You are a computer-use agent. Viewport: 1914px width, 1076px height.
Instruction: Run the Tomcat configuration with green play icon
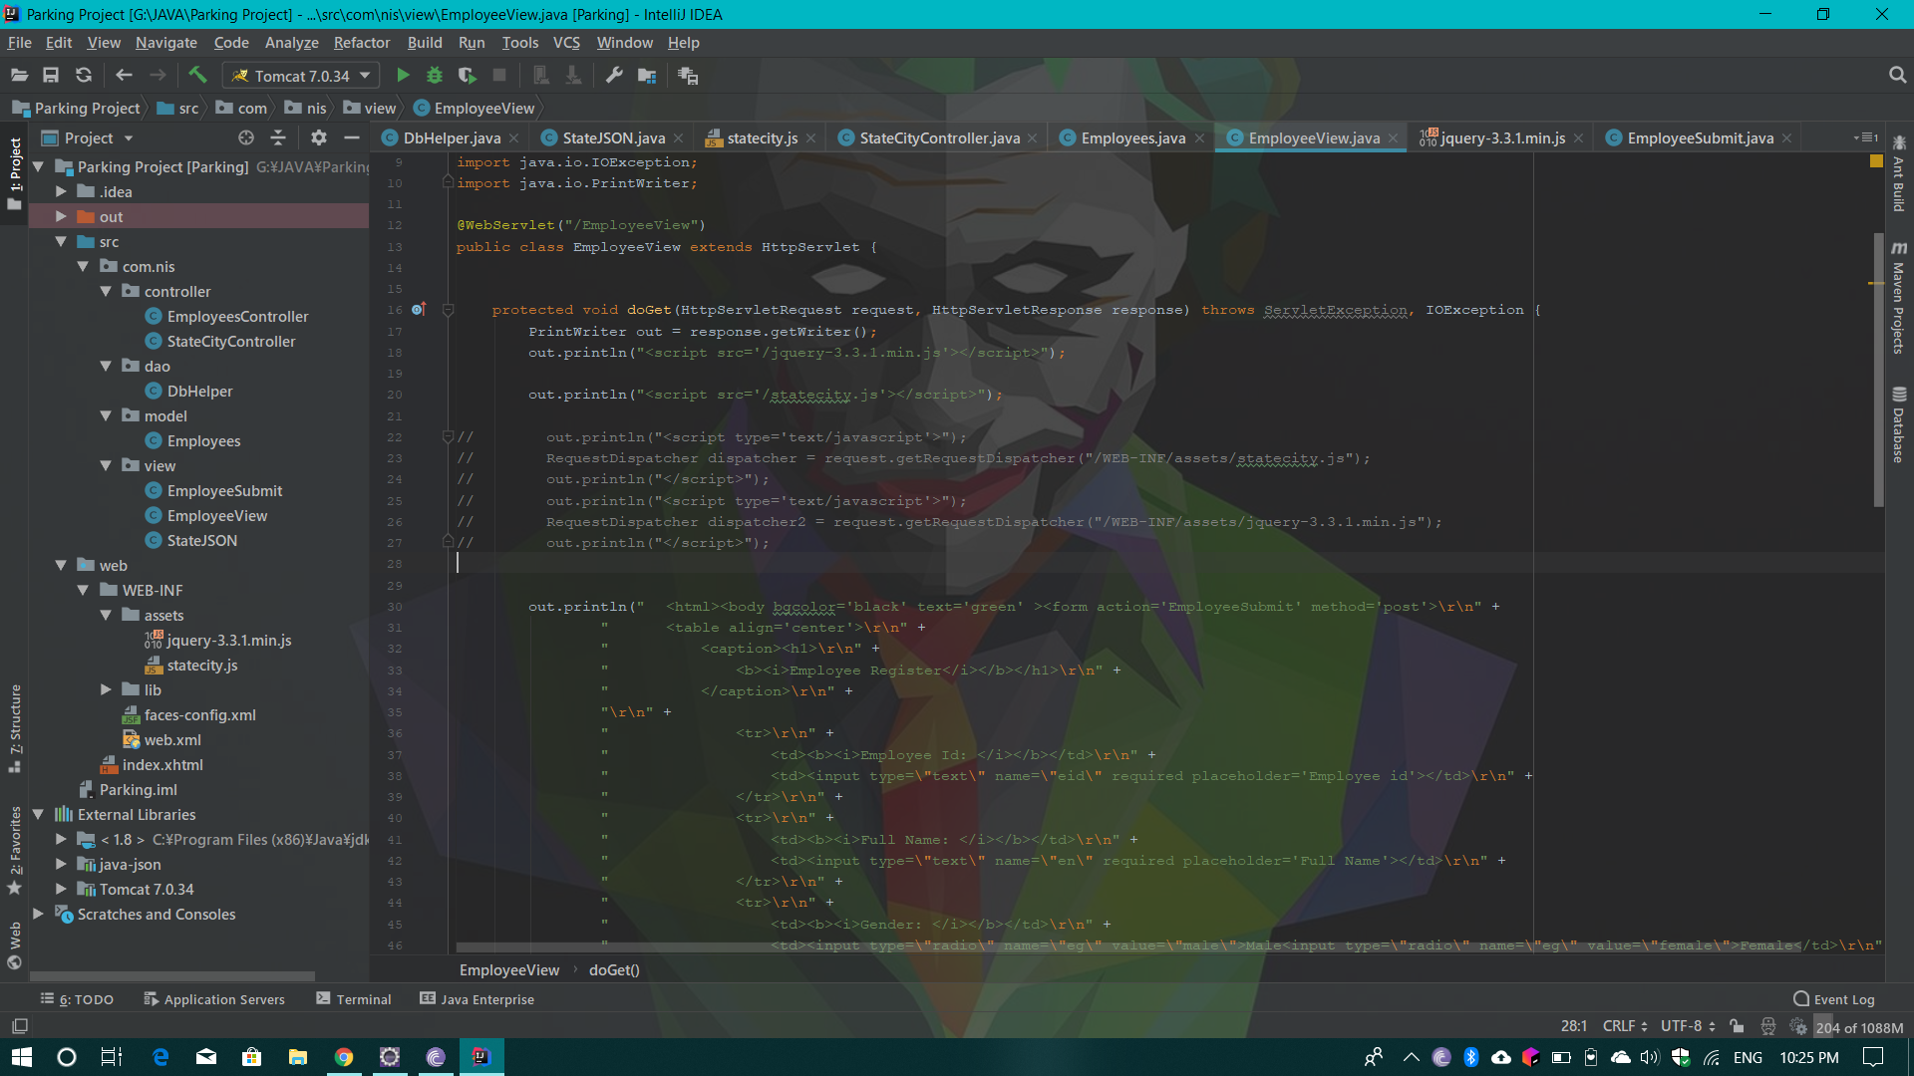[x=403, y=76]
